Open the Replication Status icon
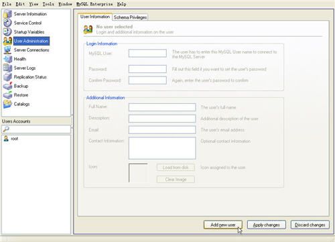335x242 pixels. point(7,77)
